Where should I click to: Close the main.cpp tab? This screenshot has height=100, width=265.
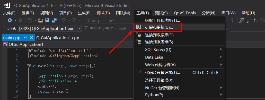[31, 38]
